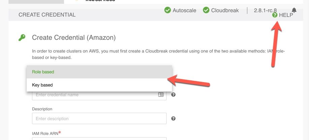Open the HELP link in the header

(286, 15)
